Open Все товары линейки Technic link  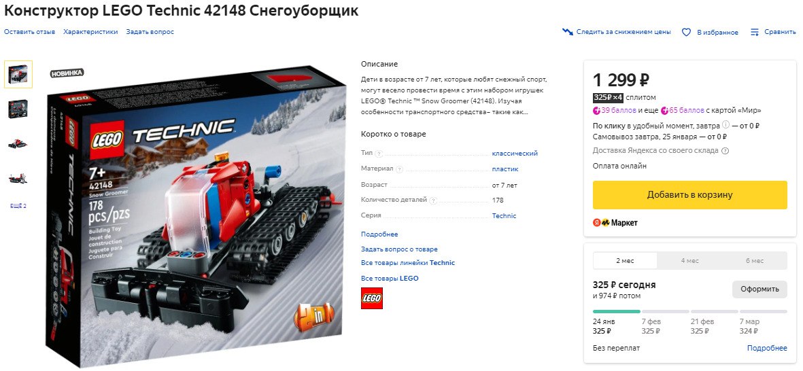[x=408, y=263]
